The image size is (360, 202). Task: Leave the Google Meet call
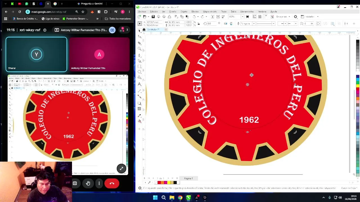click(112, 183)
